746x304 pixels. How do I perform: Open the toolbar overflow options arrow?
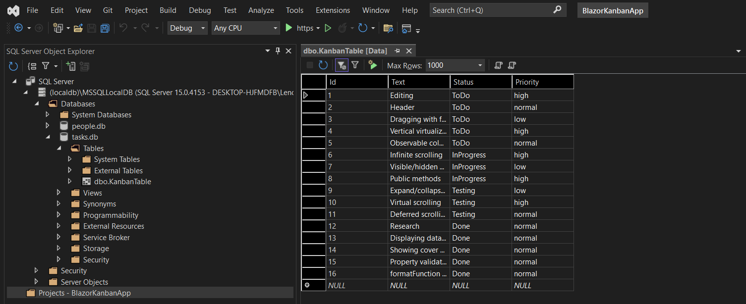click(x=418, y=31)
